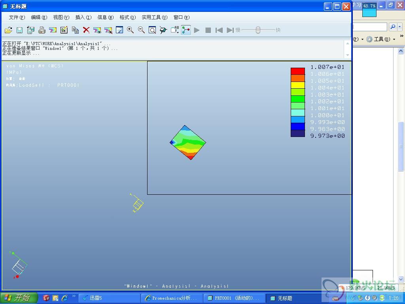
Task: Open the 文件 menu
Action: (x=17, y=17)
